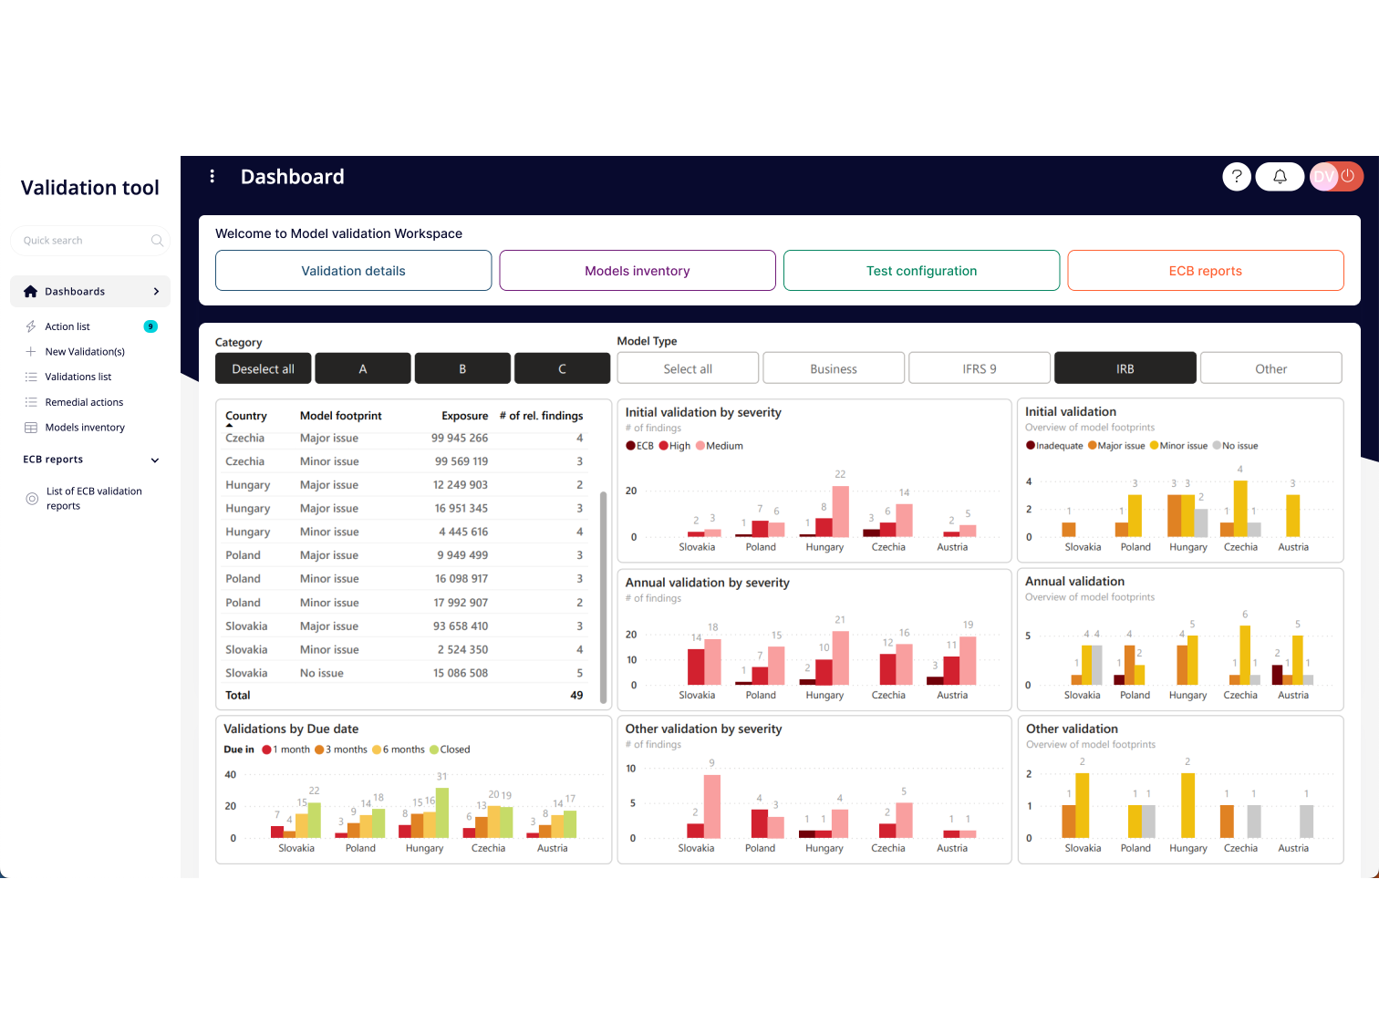This screenshot has height=1034, width=1379.
Task: Click the Total row value 49
Action: point(576,696)
